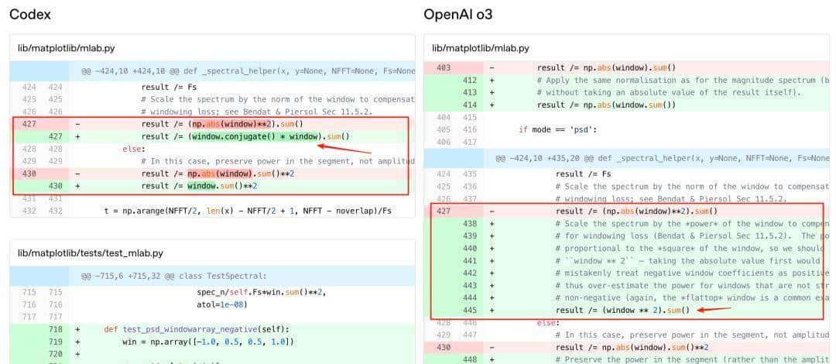Click the "Codex" heading
Screen dimensions: 836x364
[x=30, y=15]
